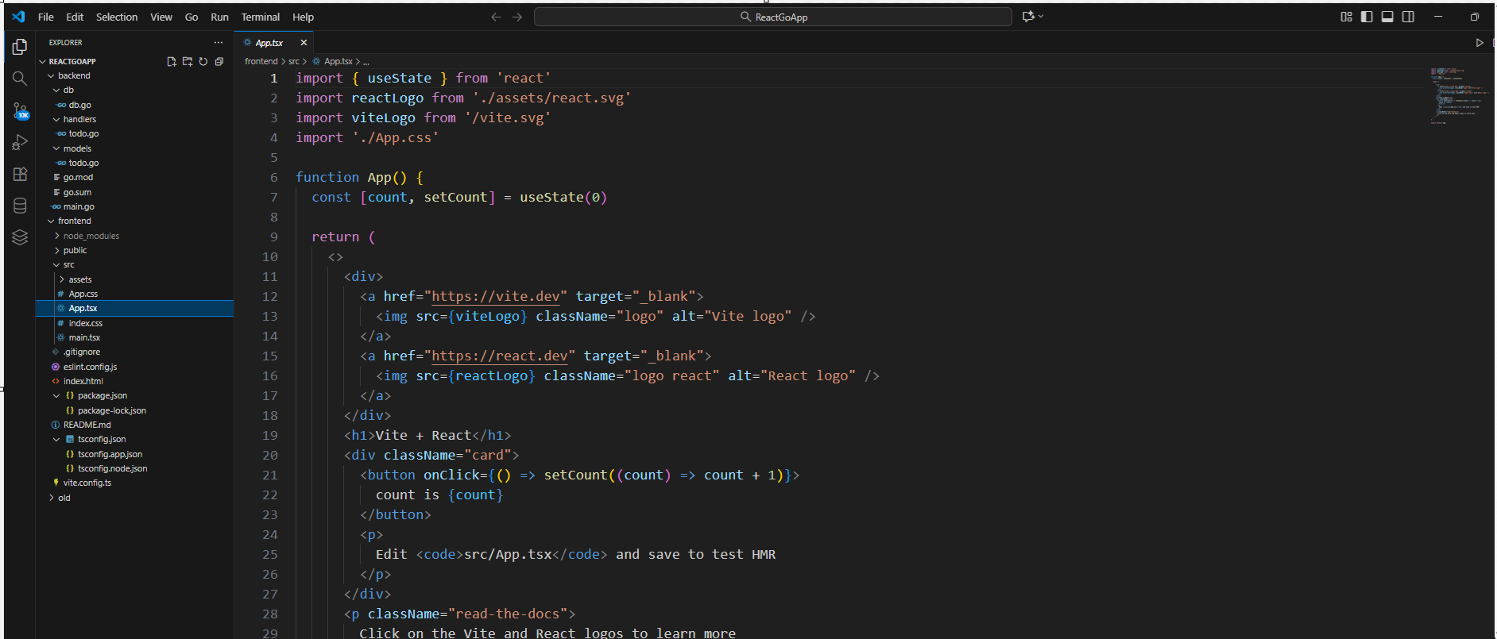The height and width of the screenshot is (639, 1497).
Task: Refresh the Explorer file tree
Action: [x=203, y=61]
